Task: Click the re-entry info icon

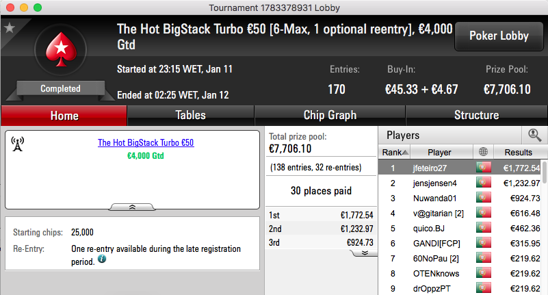Action: click(x=102, y=259)
